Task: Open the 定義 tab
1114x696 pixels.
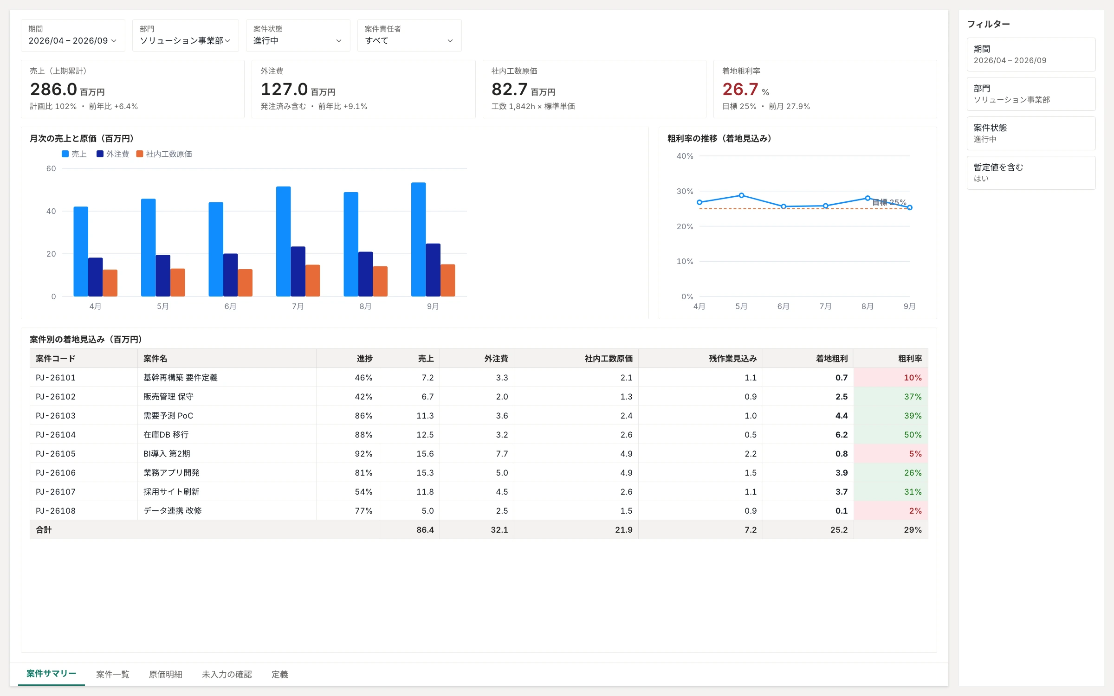Action: [x=280, y=674]
